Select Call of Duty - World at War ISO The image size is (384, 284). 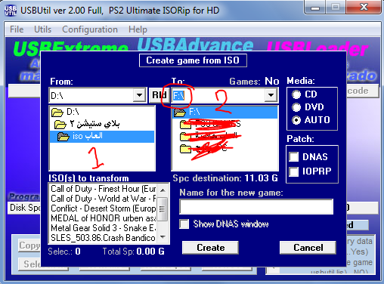click(103, 199)
